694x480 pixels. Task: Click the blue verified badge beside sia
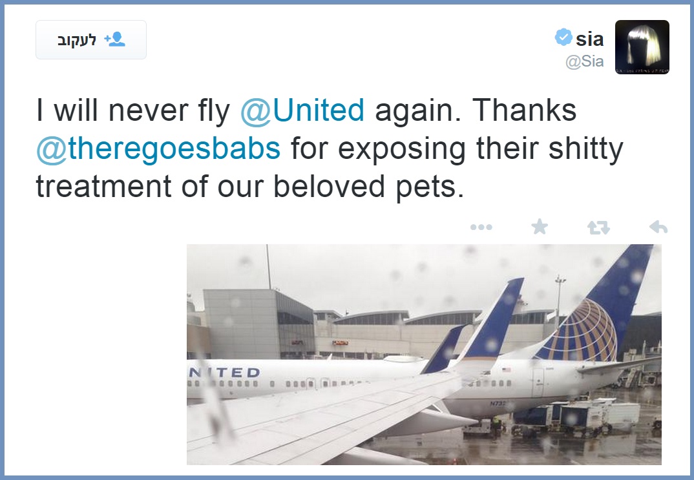pyautogui.click(x=563, y=38)
